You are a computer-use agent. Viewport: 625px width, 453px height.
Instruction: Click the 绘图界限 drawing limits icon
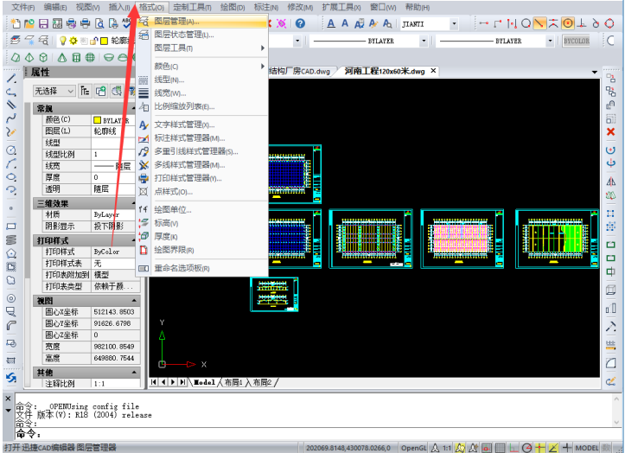(143, 250)
